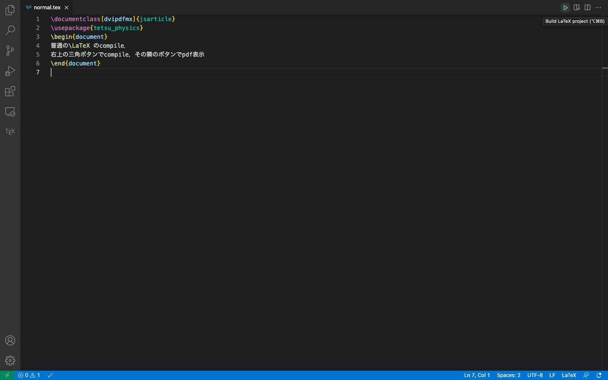
Task: Click \begin{document} line
Action: 79,37
